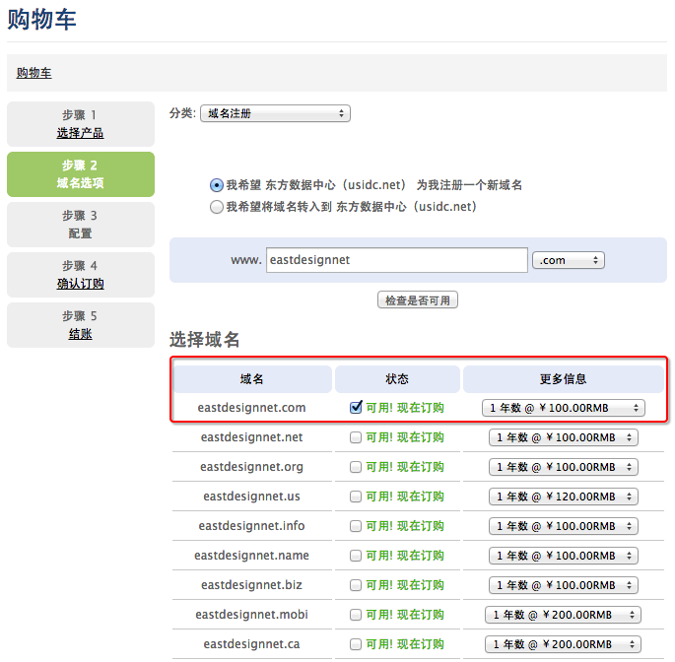The width and height of the screenshot is (675, 662).
Task: Check the eastdesignnet.mobi checkbox
Action: pos(356,615)
